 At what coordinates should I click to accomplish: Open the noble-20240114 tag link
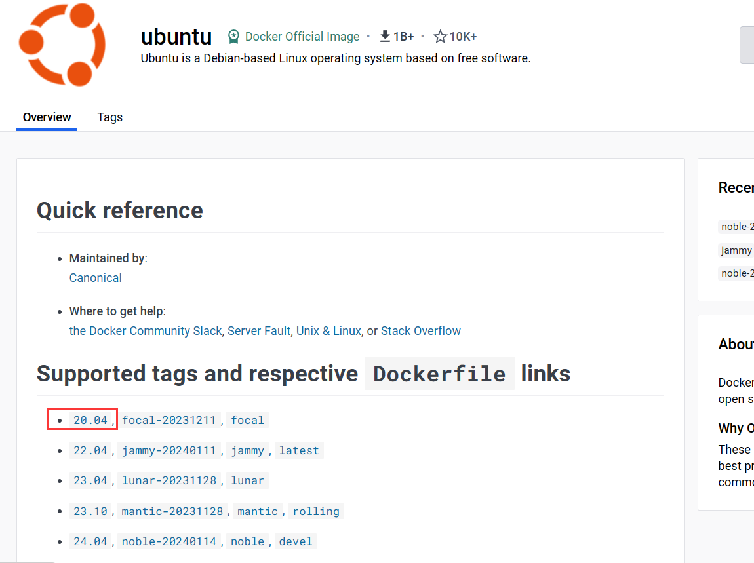point(169,541)
